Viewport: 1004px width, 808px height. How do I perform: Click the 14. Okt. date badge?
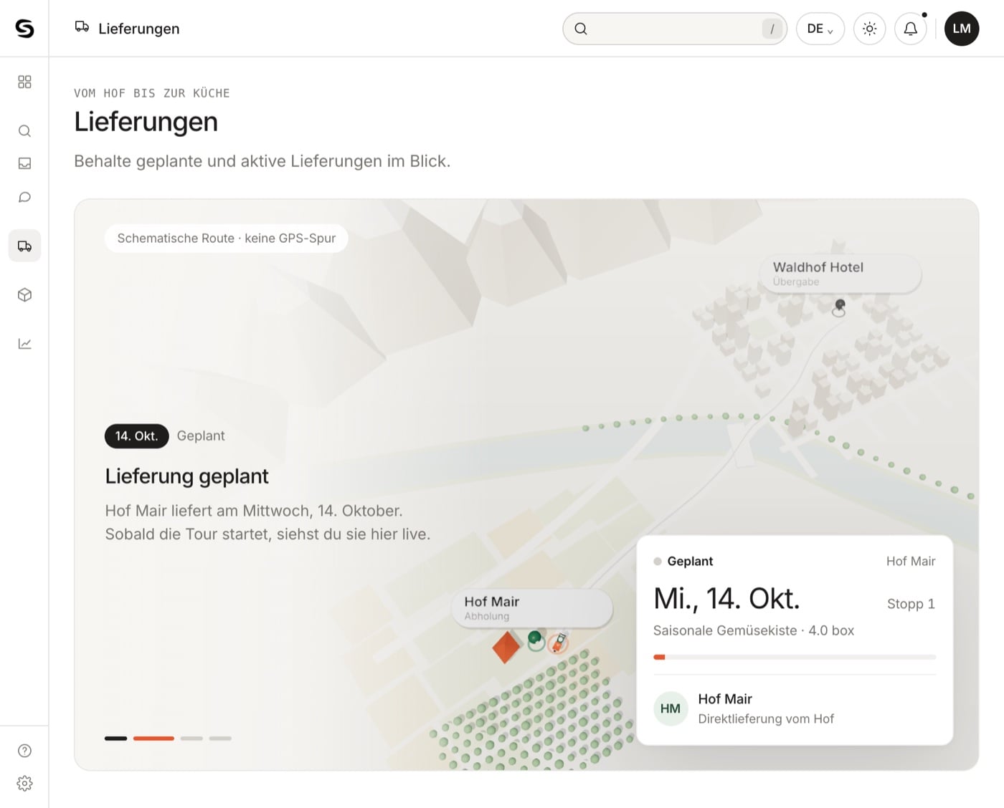(x=136, y=436)
